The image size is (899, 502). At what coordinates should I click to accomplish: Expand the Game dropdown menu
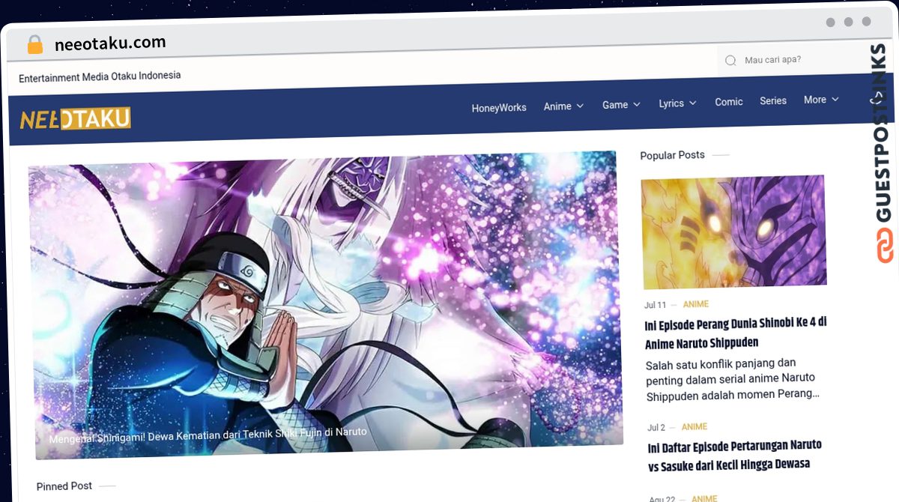(x=621, y=105)
